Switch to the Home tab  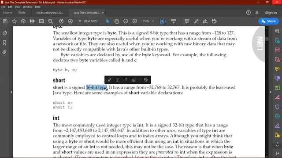7,13
